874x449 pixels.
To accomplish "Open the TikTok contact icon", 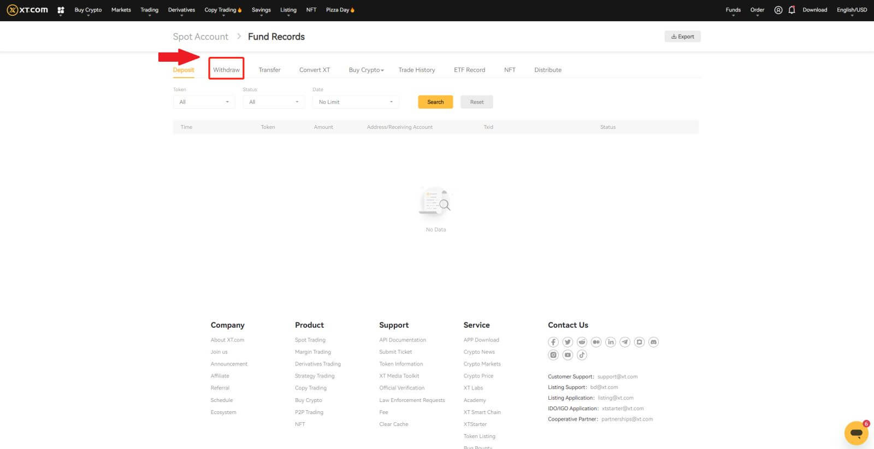I will click(x=582, y=355).
